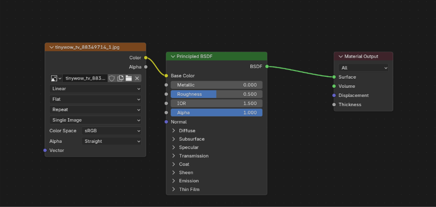Viewport: 436px width, 207px height.
Task: Open the image datablock browser icon
Action: 56,78
